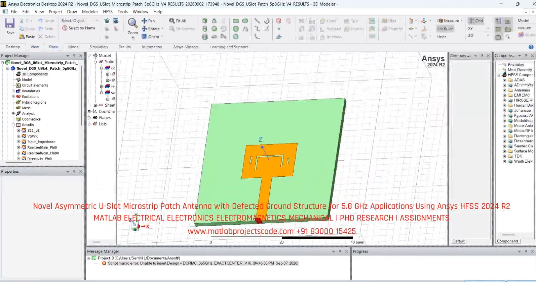The image size is (536, 282).
Task: Select the circle sheet draw icon
Action: (236, 29)
